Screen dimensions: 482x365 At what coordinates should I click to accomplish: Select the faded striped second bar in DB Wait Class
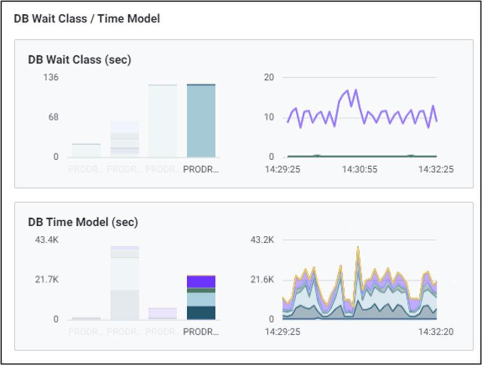[125, 138]
